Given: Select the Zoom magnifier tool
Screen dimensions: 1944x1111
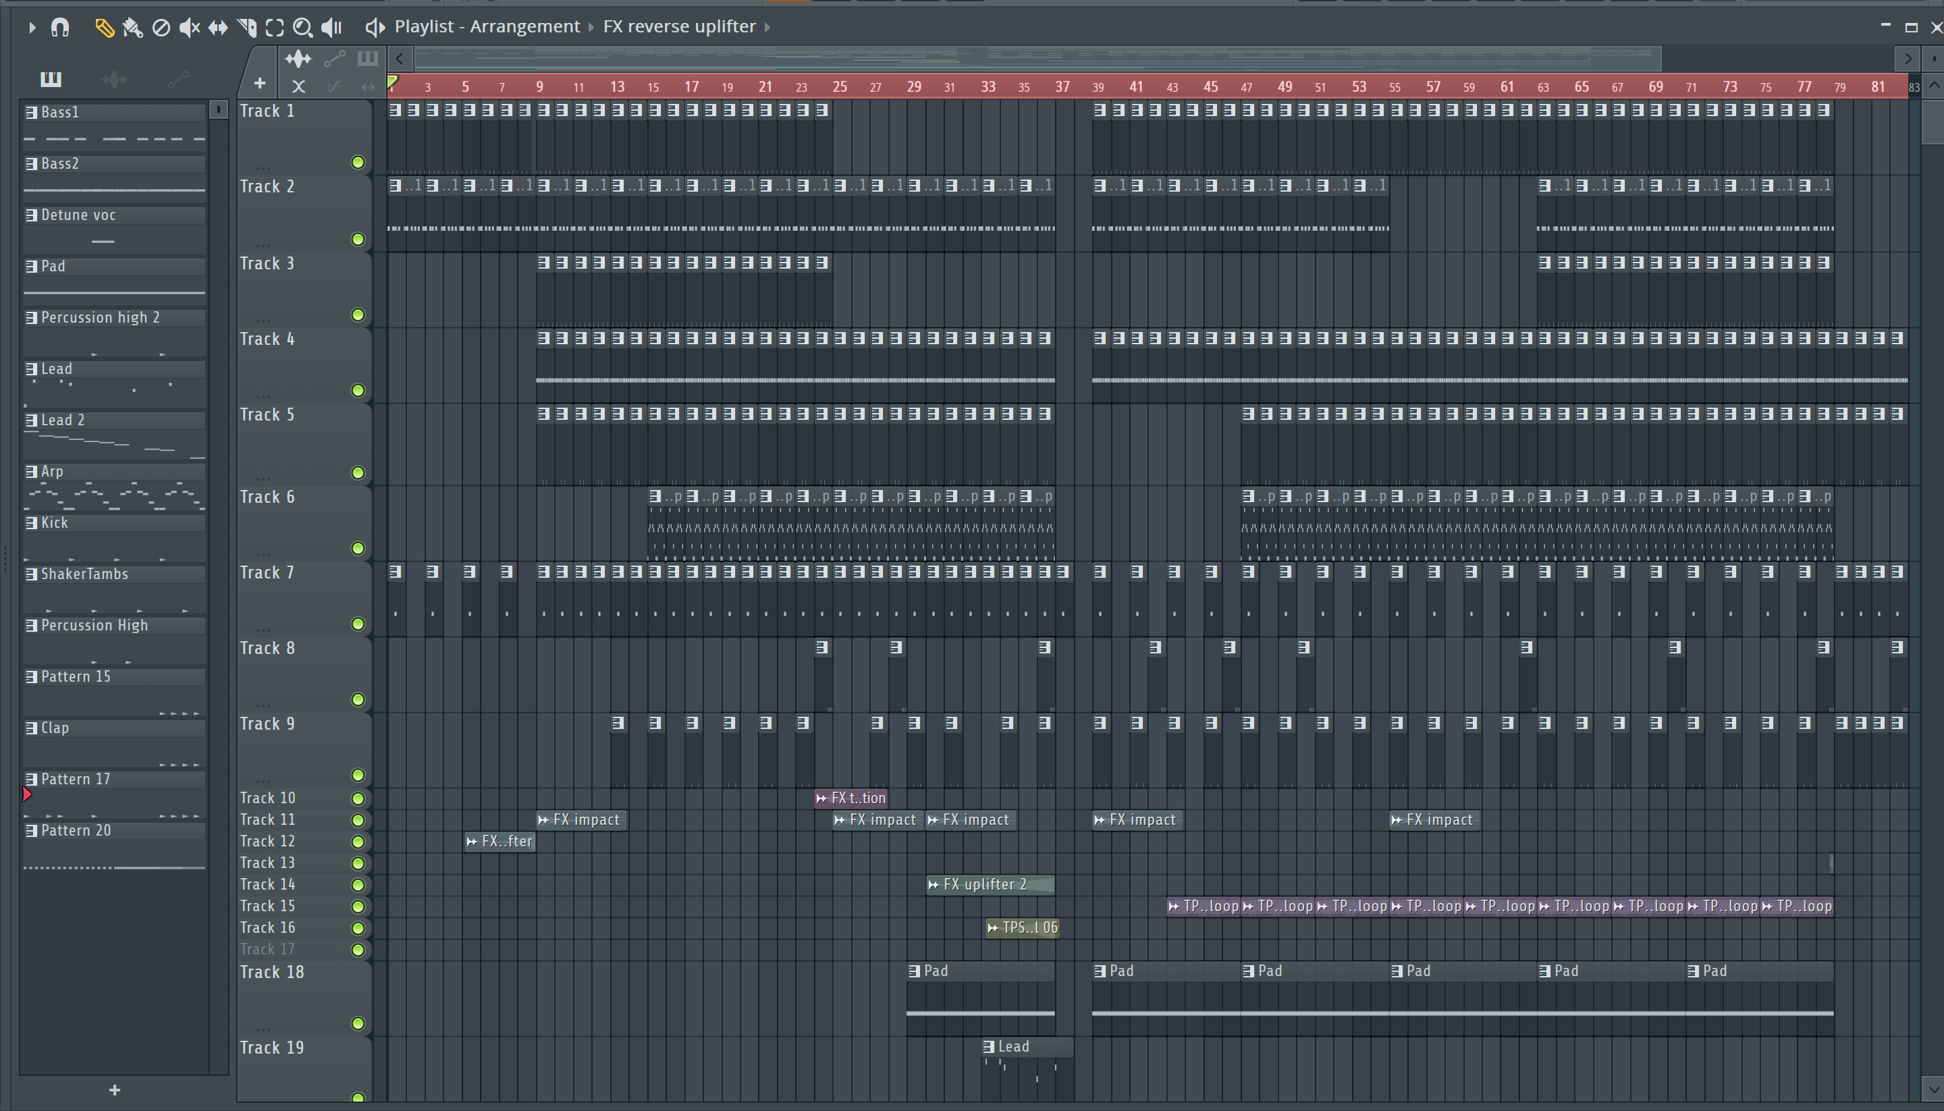Looking at the screenshot, I should click(303, 28).
